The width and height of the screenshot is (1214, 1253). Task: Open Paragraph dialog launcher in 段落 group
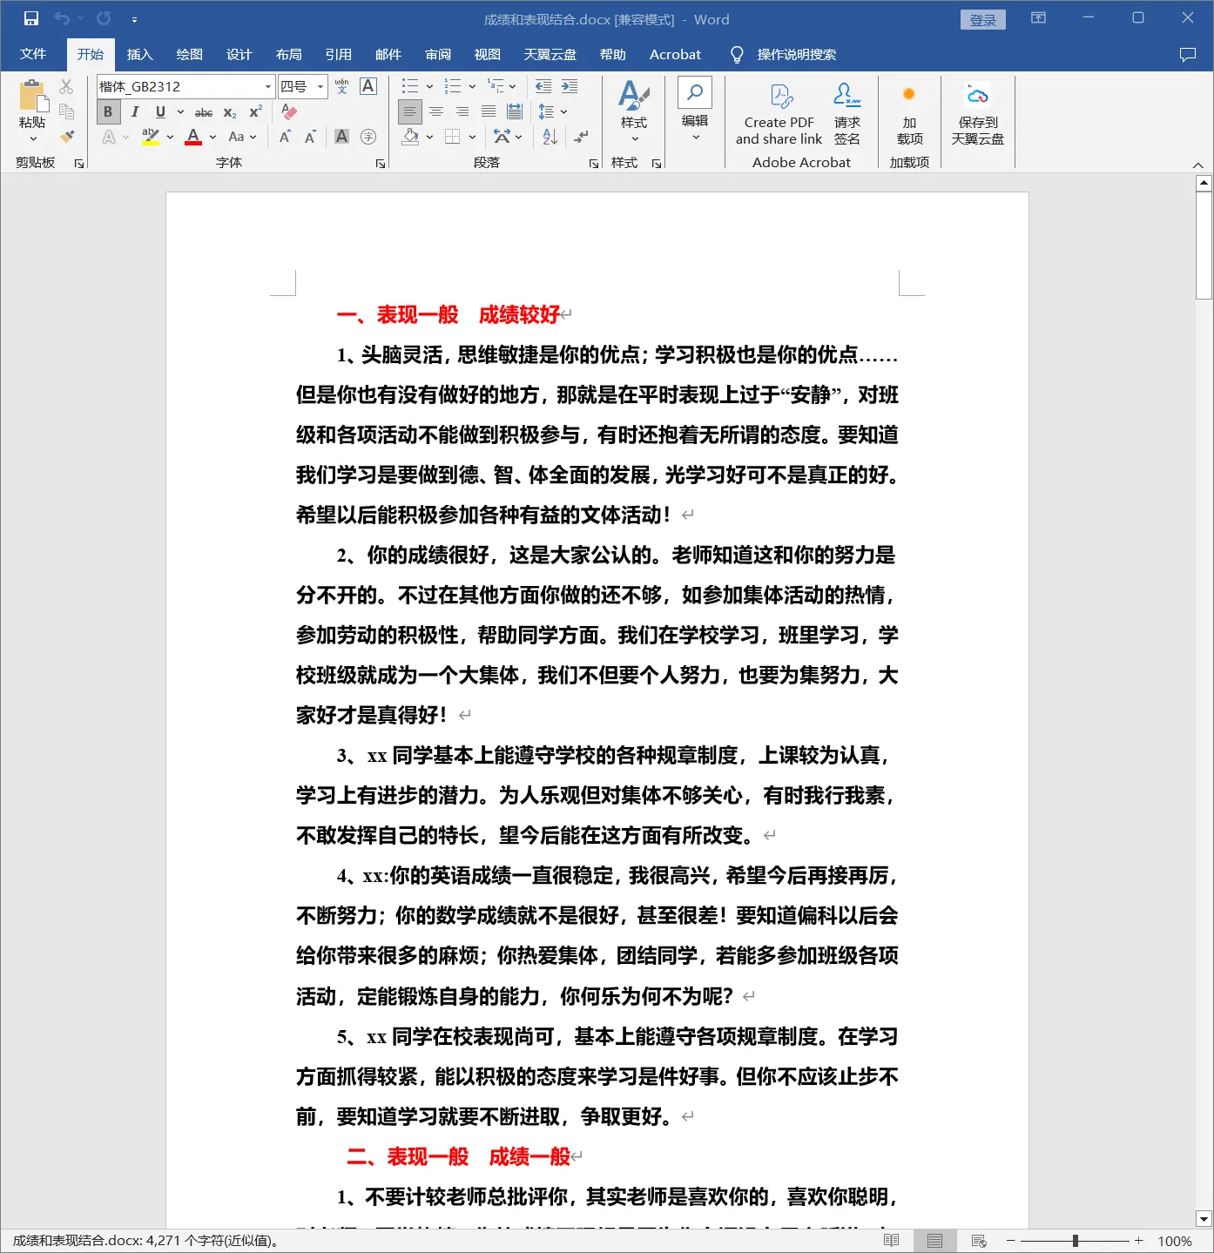coord(594,163)
